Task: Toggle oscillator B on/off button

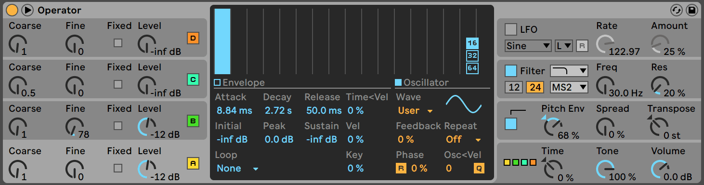Action: (x=193, y=121)
